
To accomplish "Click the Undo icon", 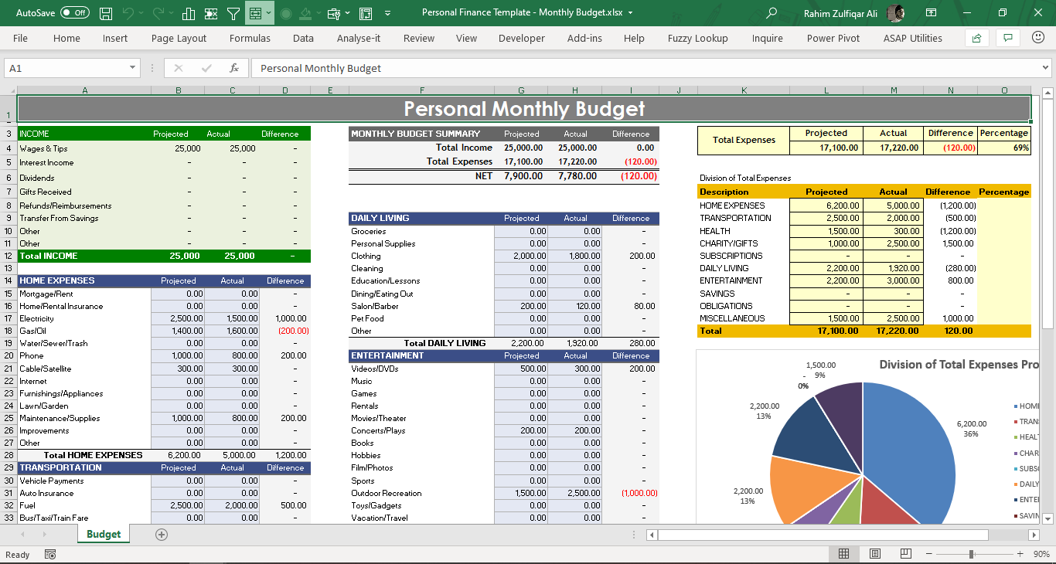I will click(x=128, y=13).
